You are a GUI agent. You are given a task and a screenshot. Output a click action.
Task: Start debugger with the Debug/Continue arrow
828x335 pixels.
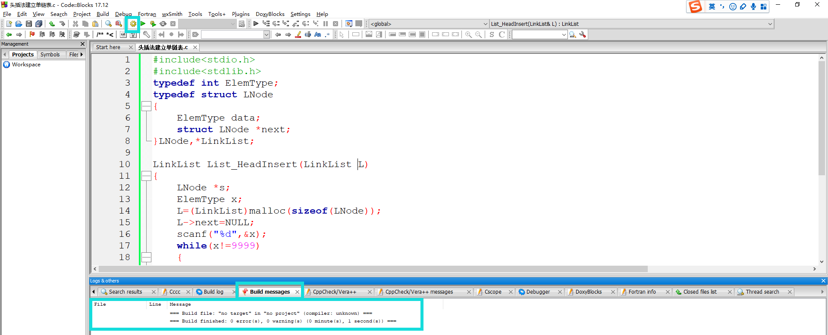click(256, 24)
